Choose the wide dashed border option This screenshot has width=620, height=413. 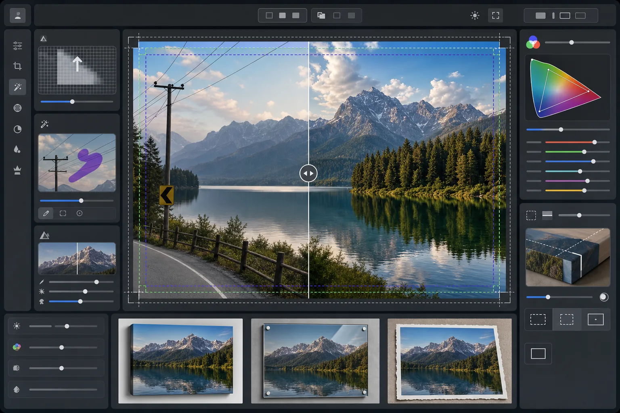coord(538,319)
